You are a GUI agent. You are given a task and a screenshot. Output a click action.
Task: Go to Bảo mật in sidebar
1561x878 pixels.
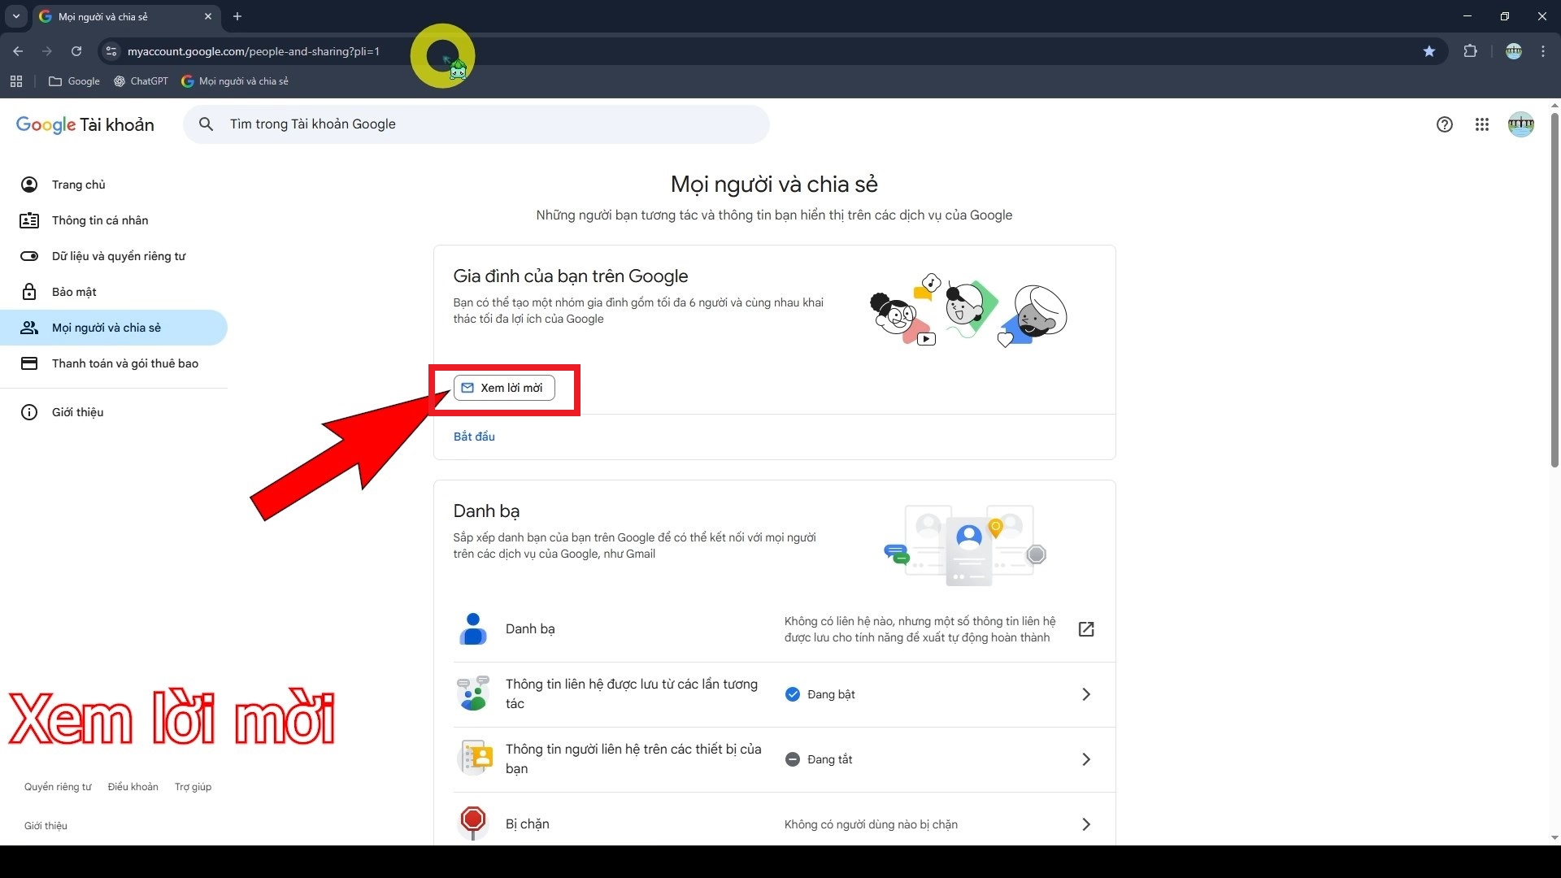pos(74,292)
